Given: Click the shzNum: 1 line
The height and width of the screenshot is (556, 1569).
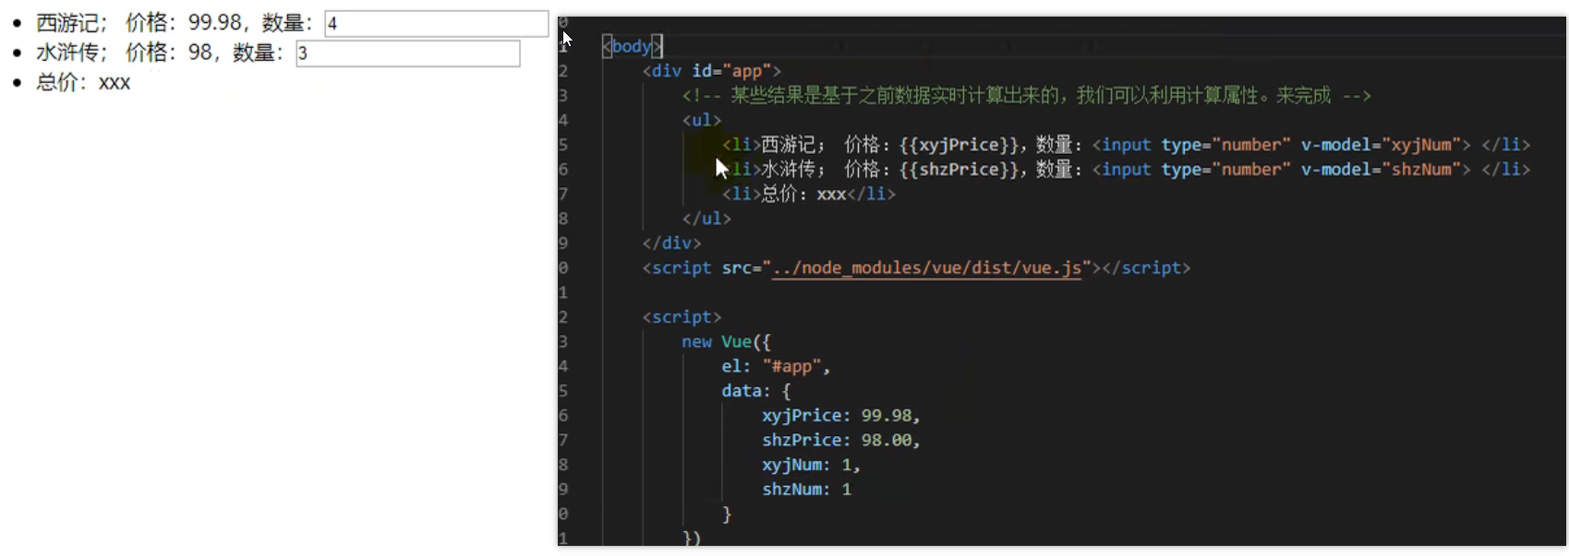Looking at the screenshot, I should [806, 490].
